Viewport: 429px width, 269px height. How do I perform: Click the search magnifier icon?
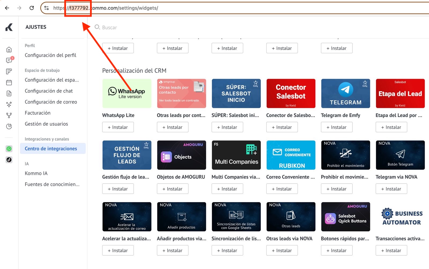coord(97,27)
